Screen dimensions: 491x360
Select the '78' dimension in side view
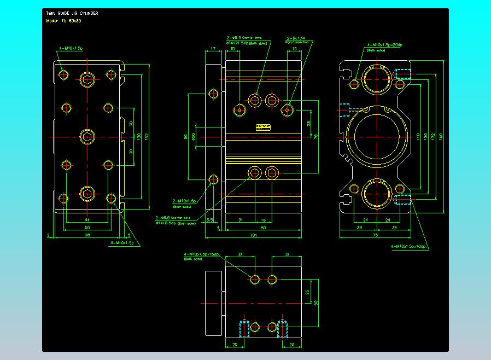[x=316, y=137]
